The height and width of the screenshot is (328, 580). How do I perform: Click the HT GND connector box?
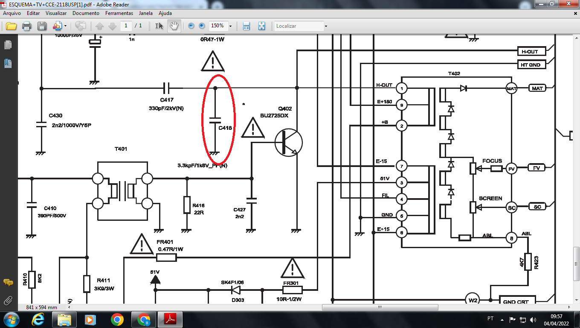click(531, 65)
